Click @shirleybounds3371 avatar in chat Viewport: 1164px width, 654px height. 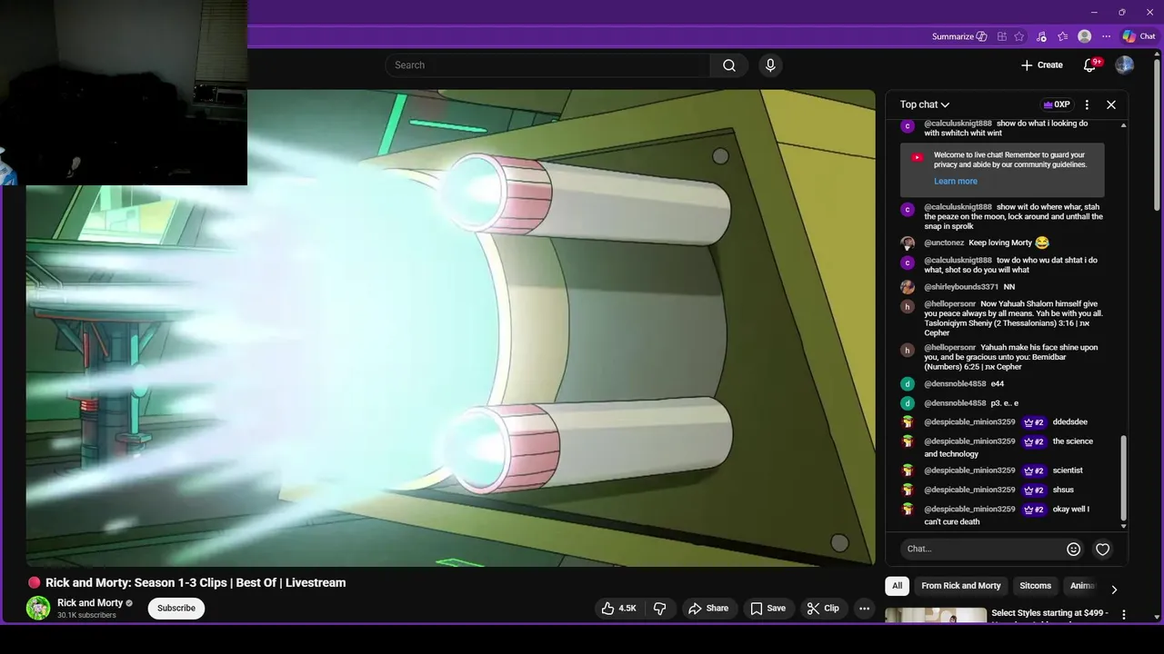coord(908,287)
